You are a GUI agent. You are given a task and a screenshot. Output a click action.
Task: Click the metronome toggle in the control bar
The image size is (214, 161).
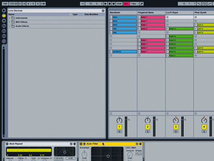(43, 4)
